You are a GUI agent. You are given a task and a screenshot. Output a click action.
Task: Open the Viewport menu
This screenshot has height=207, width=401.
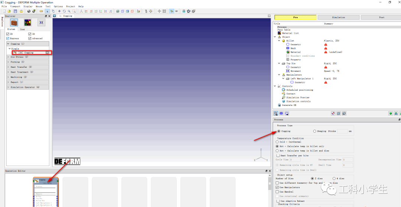15,6
